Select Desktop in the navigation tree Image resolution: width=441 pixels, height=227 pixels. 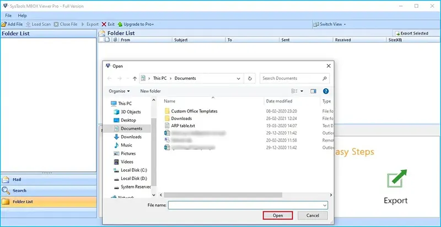[x=128, y=120]
